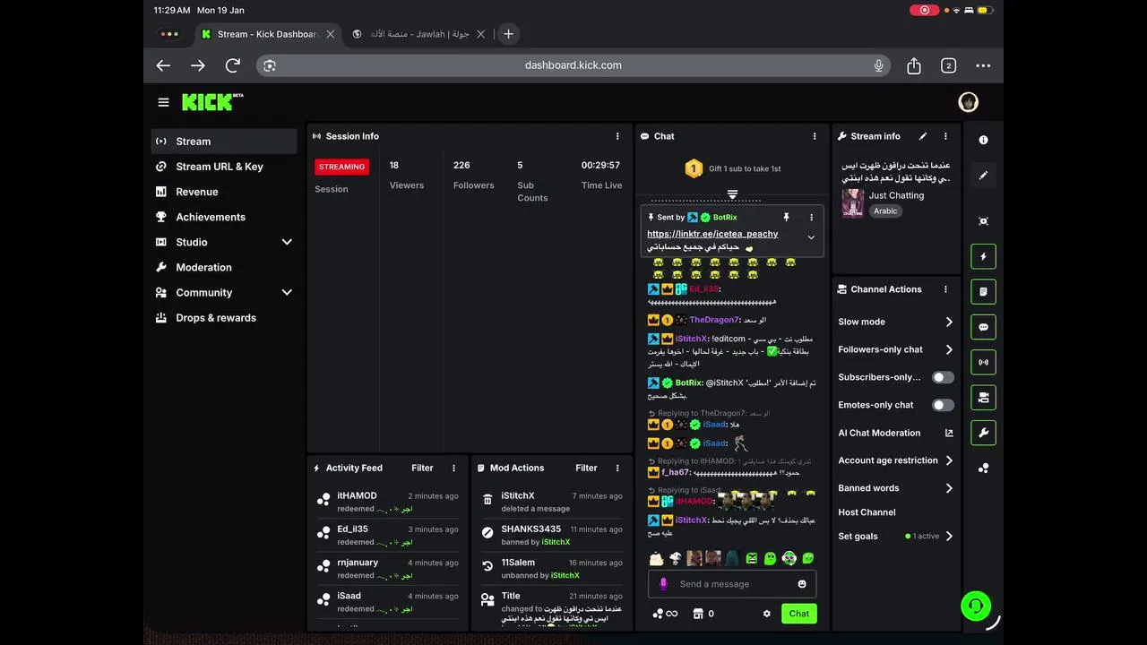Click the Send a message input field
The height and width of the screenshot is (645, 1147).
pos(732,584)
